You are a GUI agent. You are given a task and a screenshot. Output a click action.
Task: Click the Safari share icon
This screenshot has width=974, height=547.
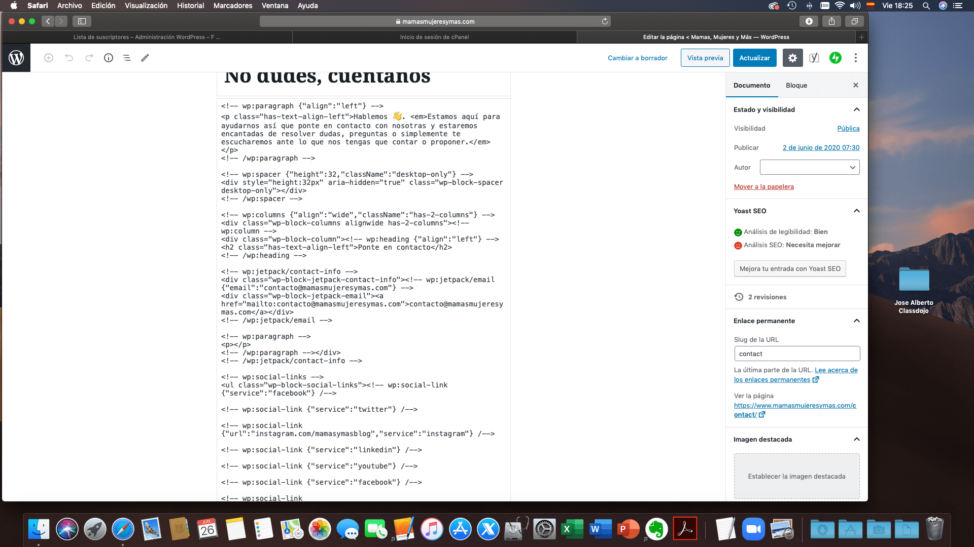(x=831, y=21)
